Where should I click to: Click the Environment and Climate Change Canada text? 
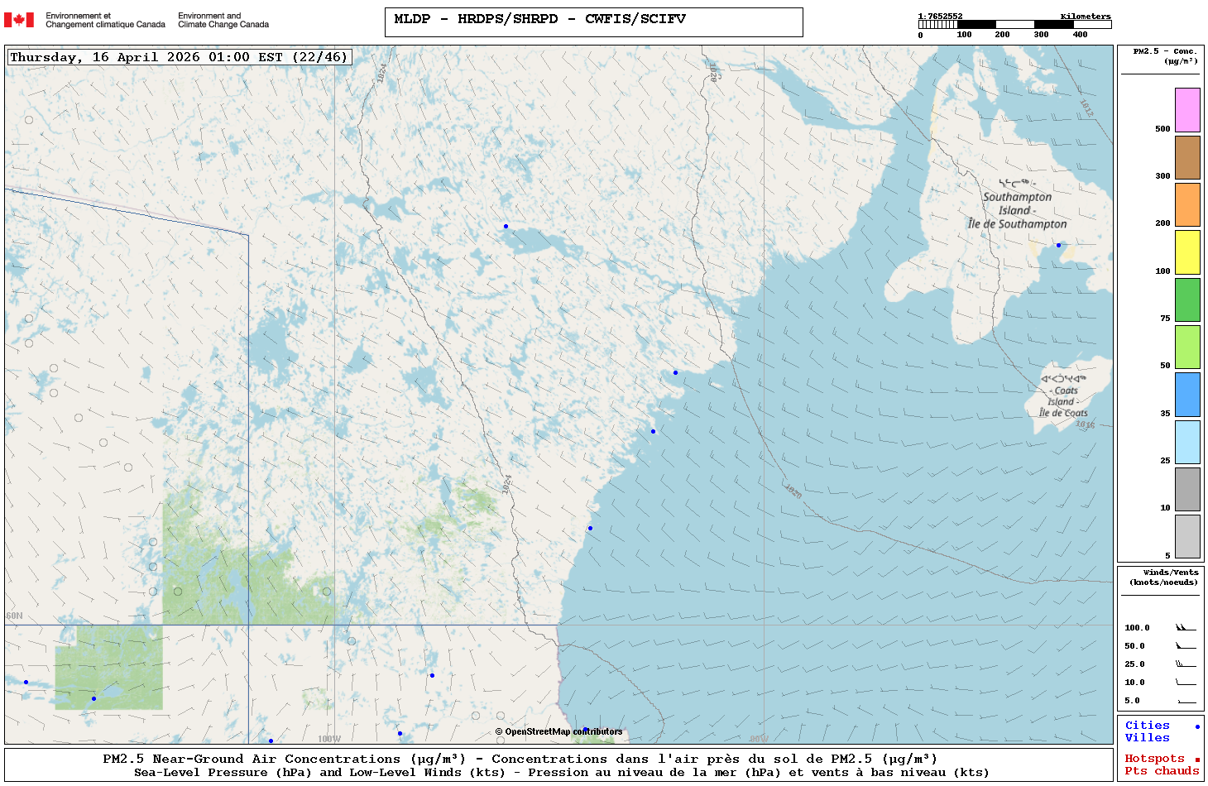[x=223, y=20]
